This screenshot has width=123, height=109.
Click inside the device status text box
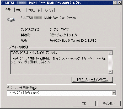(59, 62)
